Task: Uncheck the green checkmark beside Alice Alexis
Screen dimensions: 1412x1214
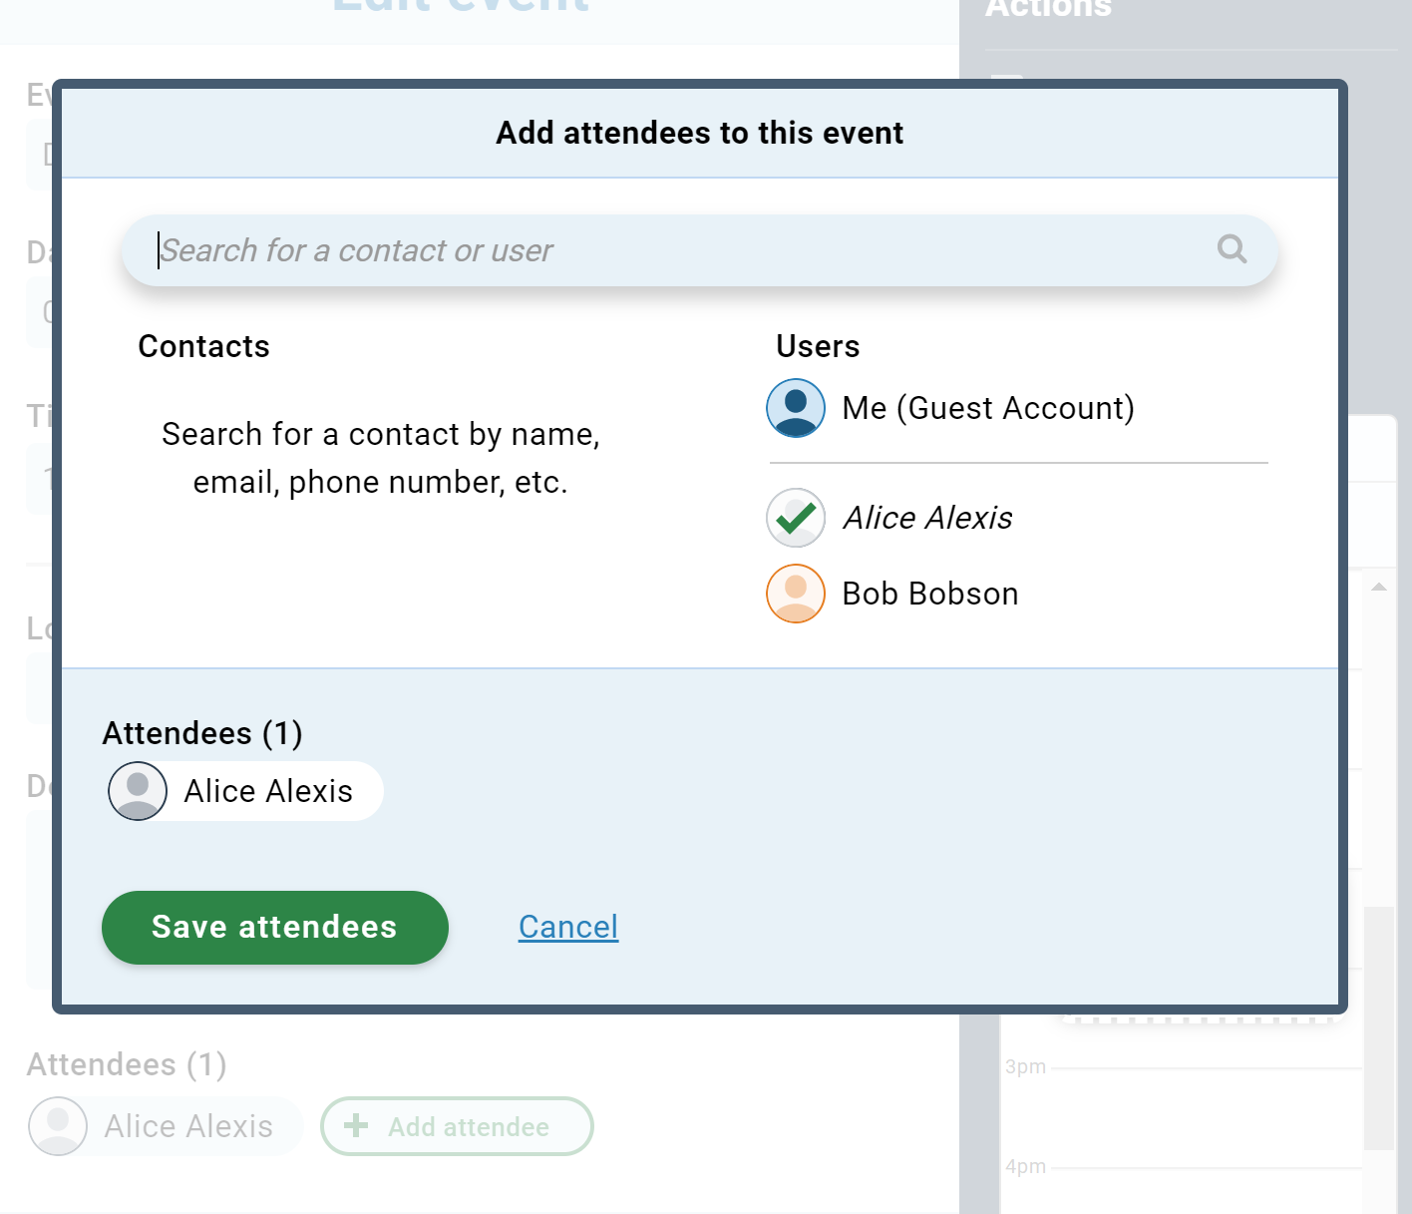Action: click(796, 518)
